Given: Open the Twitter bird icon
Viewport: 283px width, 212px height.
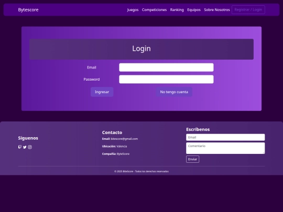Looking at the screenshot, I should [x=25, y=147].
